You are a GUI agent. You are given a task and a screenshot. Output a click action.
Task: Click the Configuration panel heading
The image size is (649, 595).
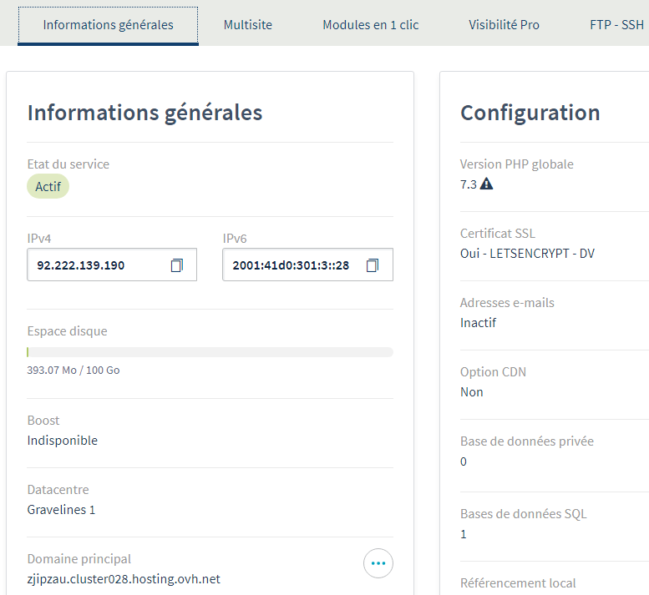pos(530,113)
